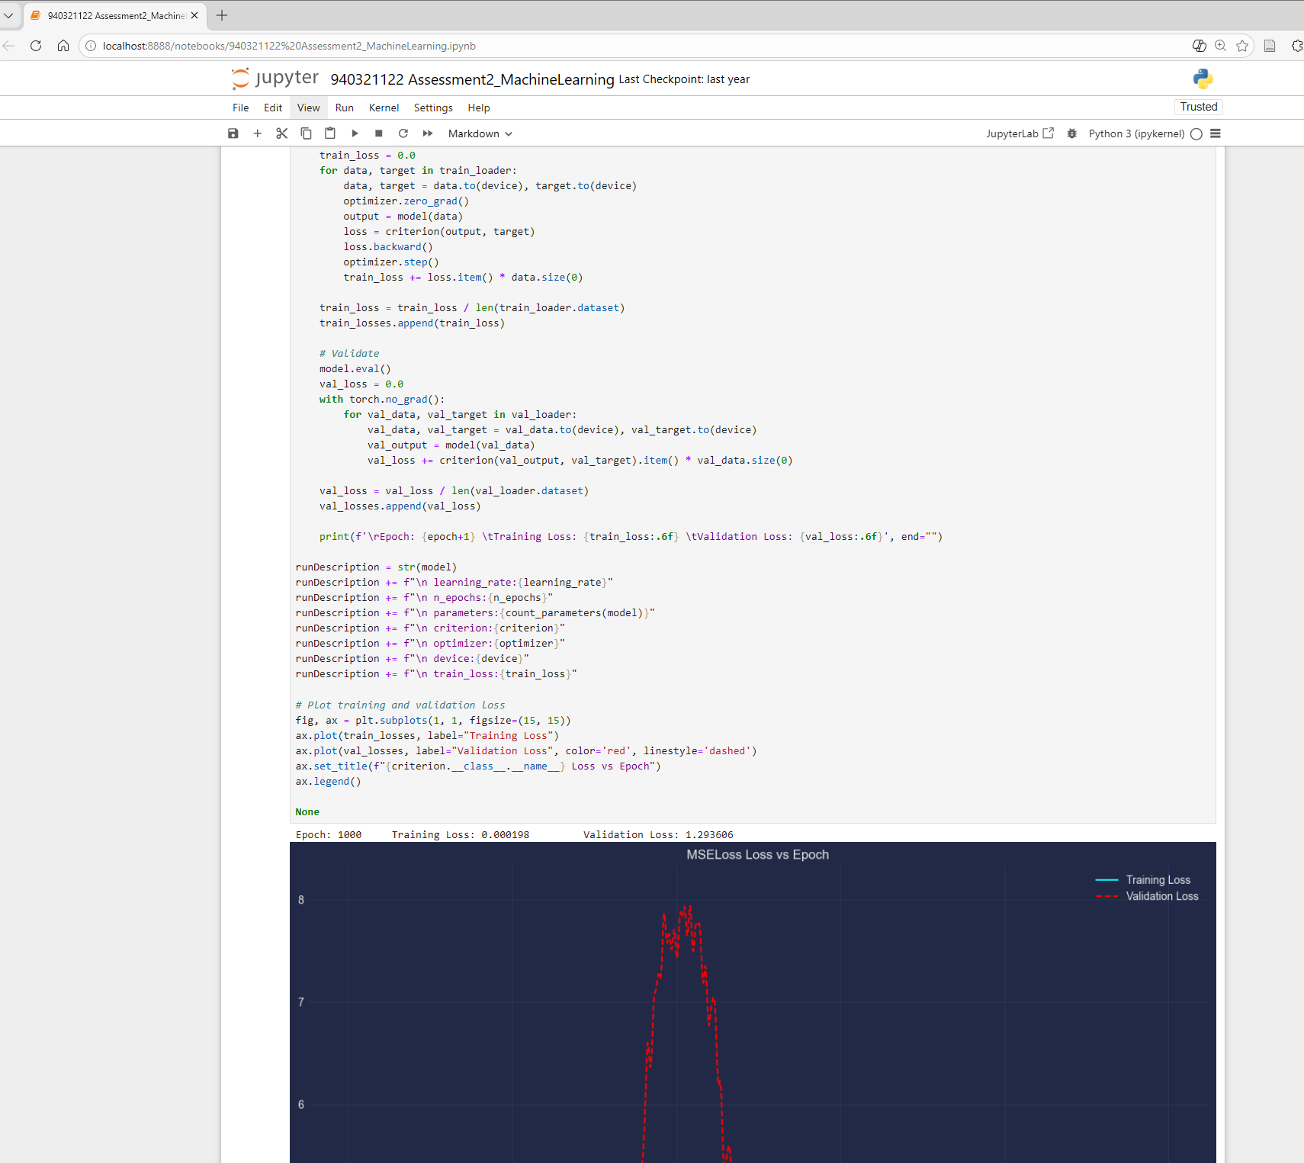Enable the debugger

1071,133
